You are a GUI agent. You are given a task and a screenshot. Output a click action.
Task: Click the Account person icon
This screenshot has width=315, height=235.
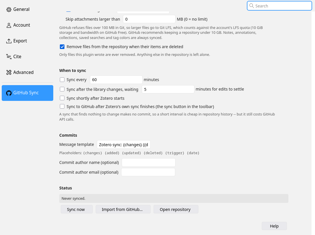[x=9, y=25]
